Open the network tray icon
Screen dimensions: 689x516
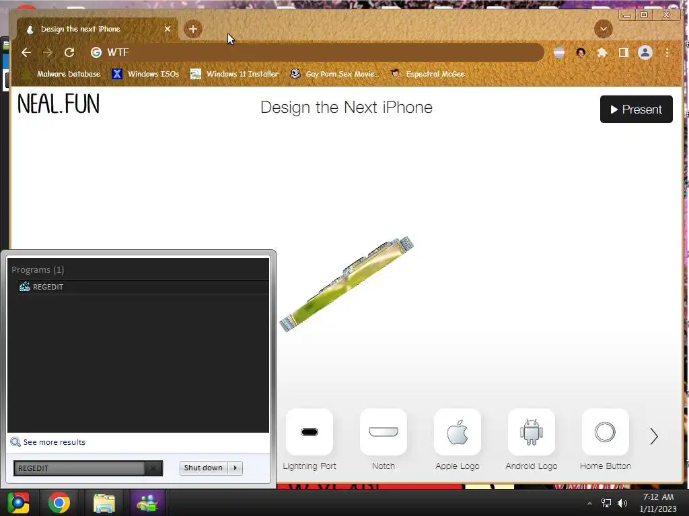coord(606,503)
